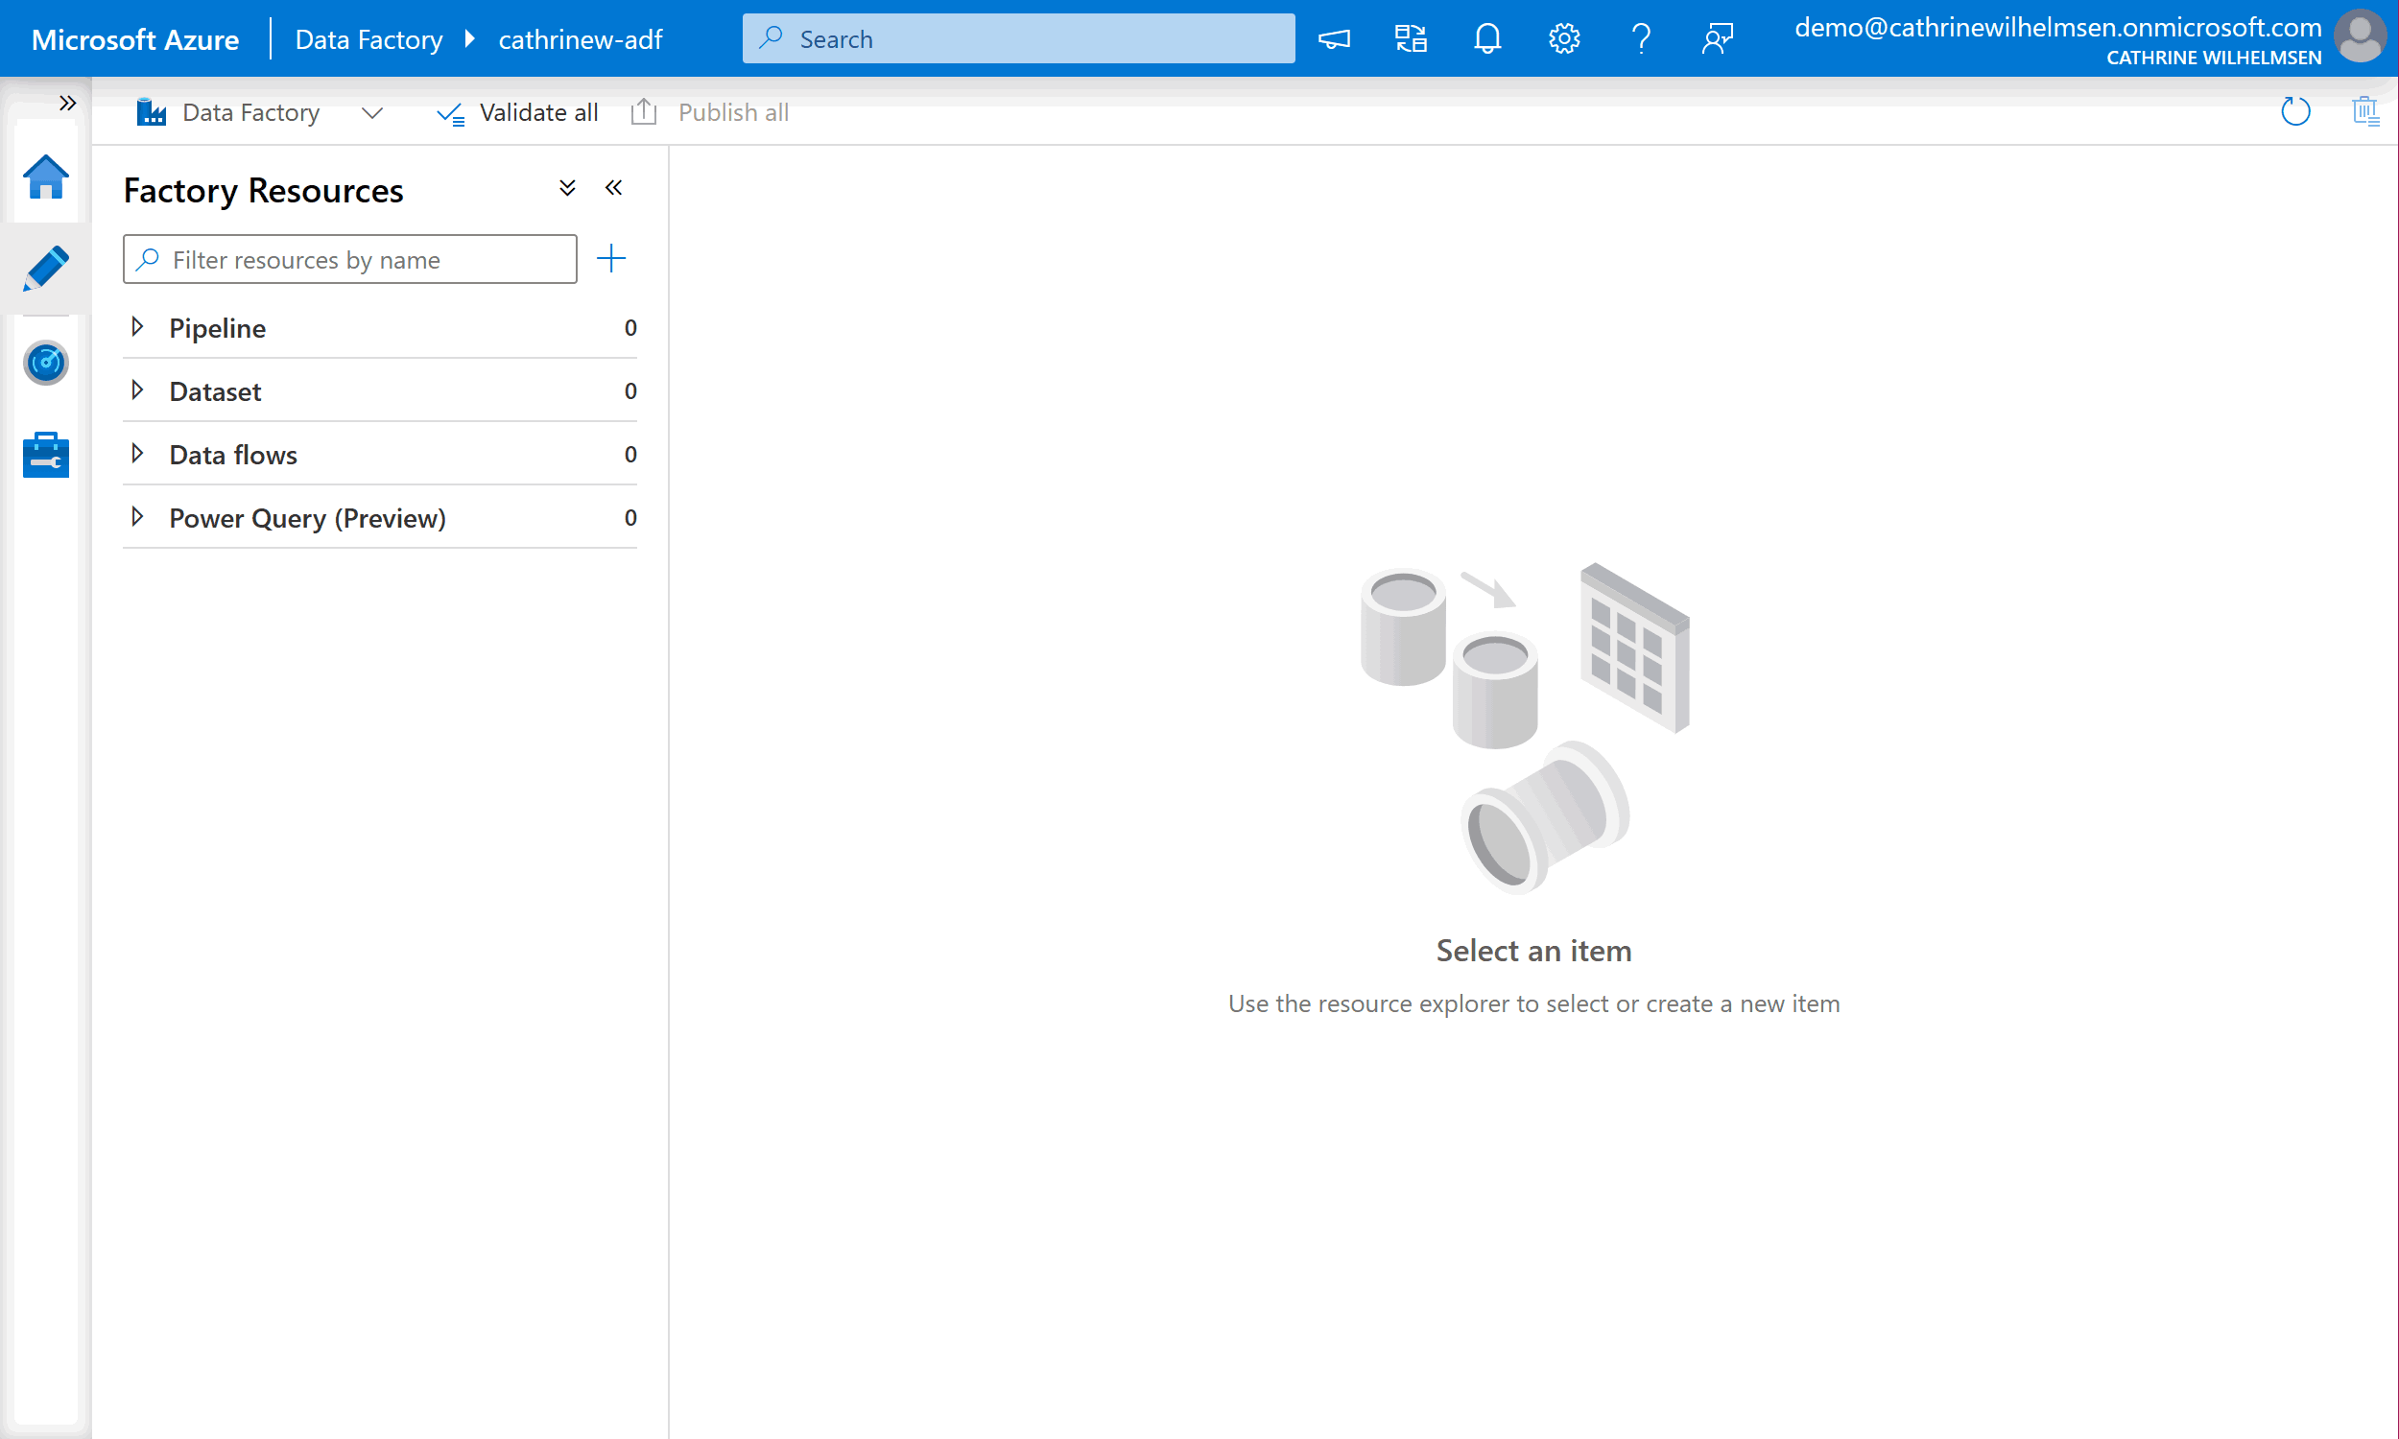Click the plus icon to add resource
The height and width of the screenshot is (1439, 2399).
point(611,259)
